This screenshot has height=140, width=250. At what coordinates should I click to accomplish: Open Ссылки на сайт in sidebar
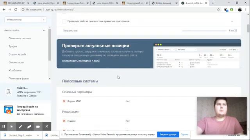click(17, 54)
